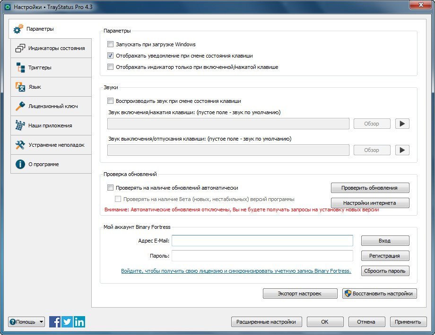
Task: Click the gear icon beside Параметры
Action: coord(18,29)
